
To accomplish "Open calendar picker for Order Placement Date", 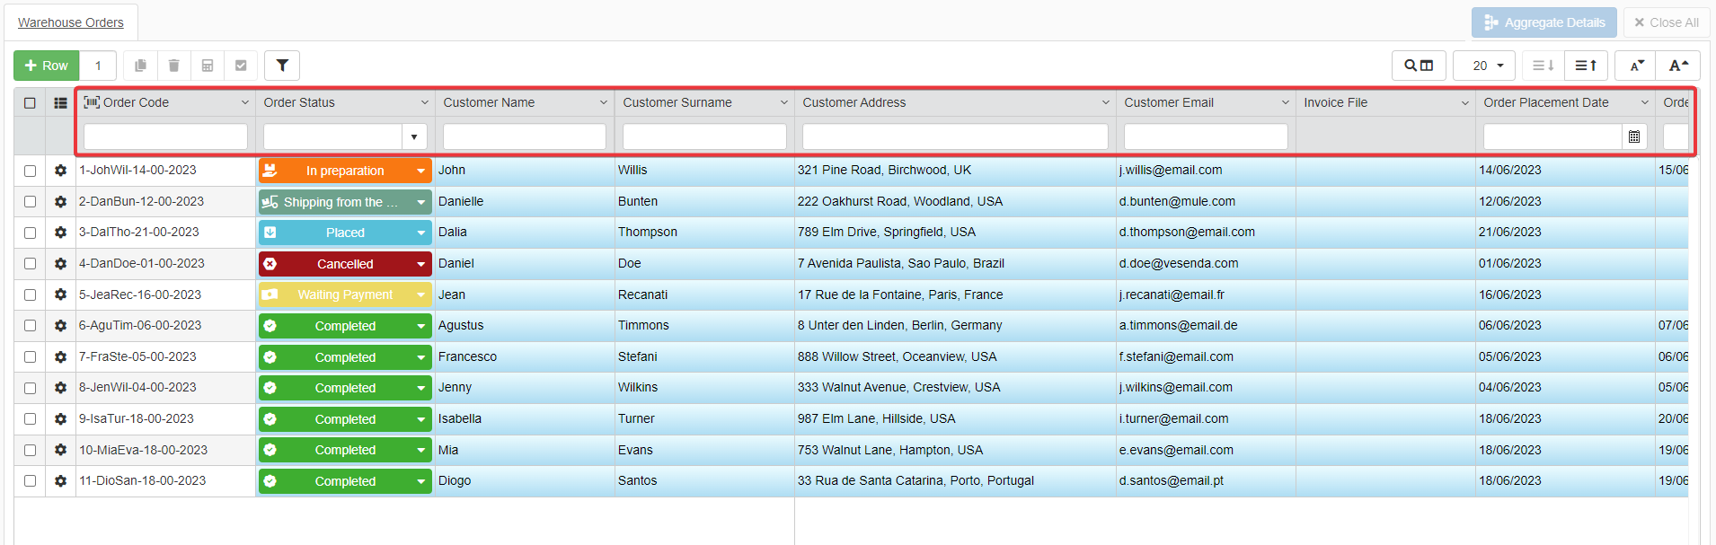I will coord(1633,136).
